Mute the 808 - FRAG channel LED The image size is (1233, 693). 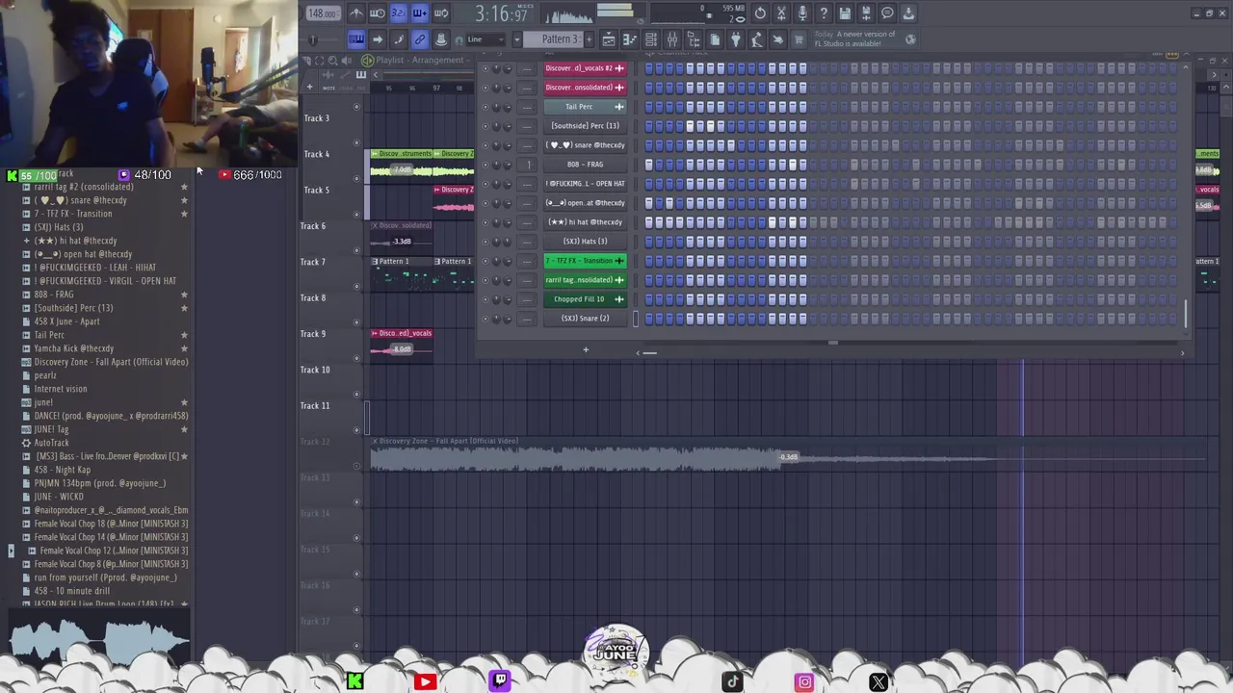(485, 165)
